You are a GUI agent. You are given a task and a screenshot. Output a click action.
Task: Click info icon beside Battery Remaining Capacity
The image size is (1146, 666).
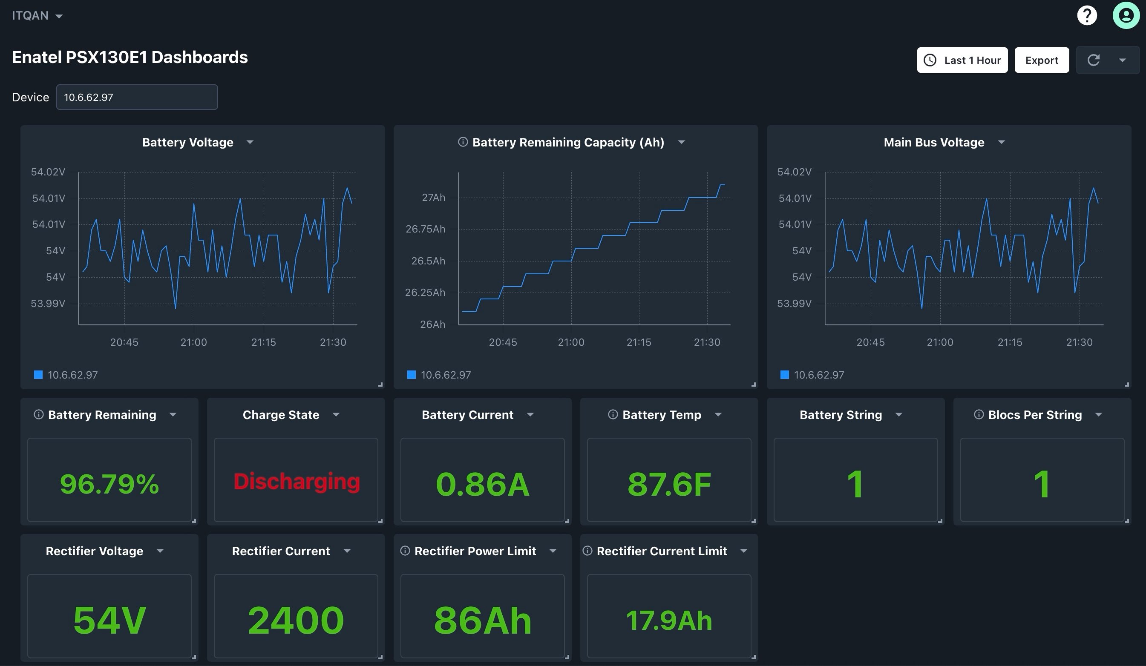click(x=463, y=142)
